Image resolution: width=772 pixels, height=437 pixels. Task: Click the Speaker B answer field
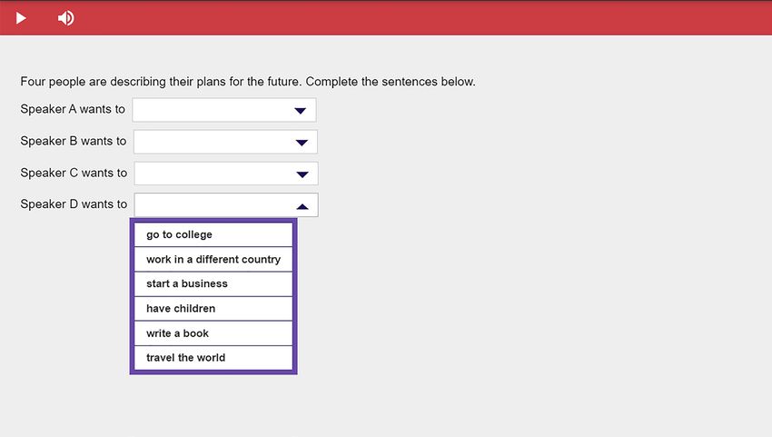tap(225, 142)
